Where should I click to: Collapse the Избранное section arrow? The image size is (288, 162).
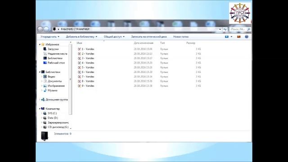[x=40, y=45]
